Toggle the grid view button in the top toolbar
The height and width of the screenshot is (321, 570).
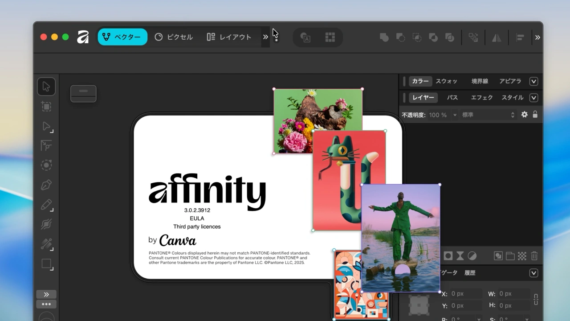tap(330, 37)
